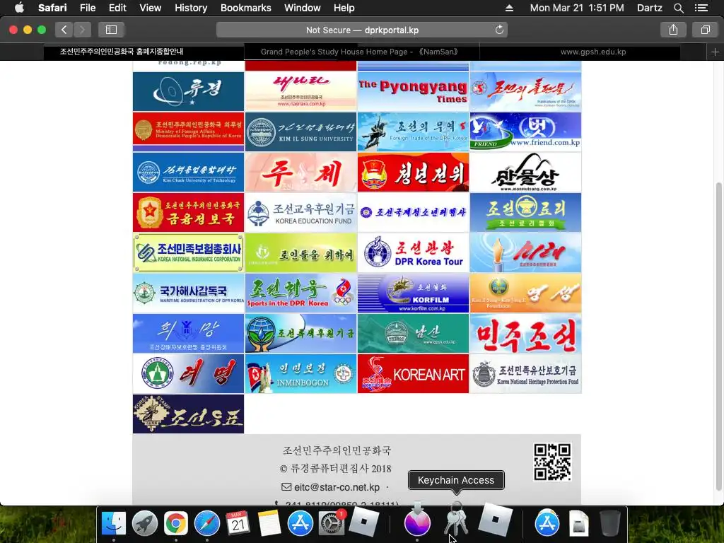Show the Safari sidebar
Viewport: 724px width, 543px height.
coord(111,30)
